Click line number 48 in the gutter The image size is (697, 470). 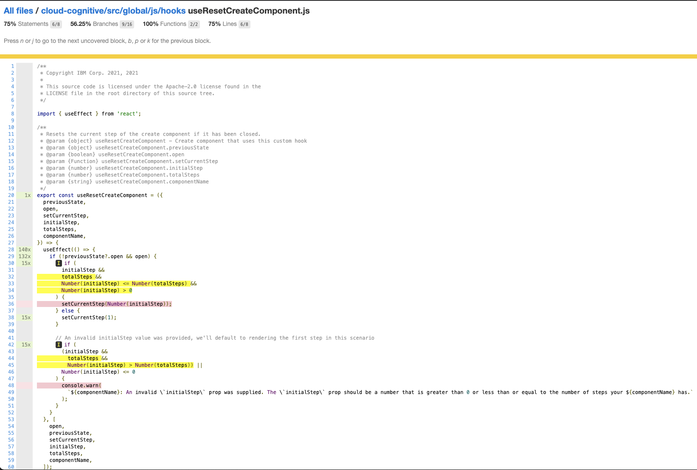coord(11,386)
